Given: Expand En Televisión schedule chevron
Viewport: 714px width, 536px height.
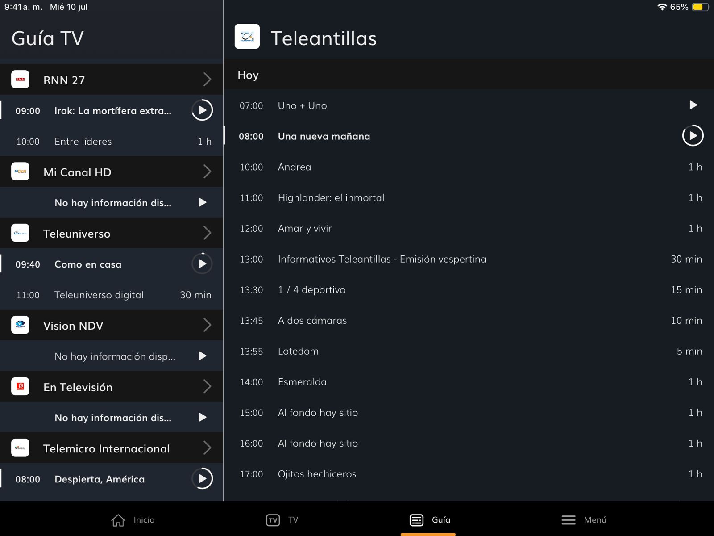Looking at the screenshot, I should [x=207, y=386].
